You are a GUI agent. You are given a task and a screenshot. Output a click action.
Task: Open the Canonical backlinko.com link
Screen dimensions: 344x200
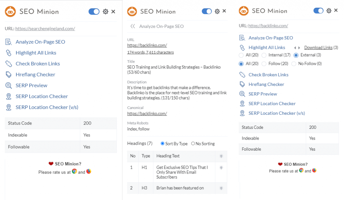147,114
